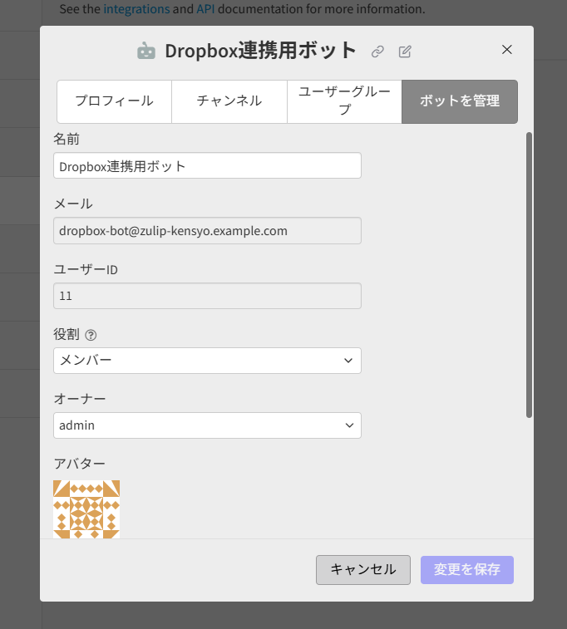Viewport: 567px width, 629px height.
Task: Expand the 役割 dropdown showing メンバー
Action: coord(207,361)
